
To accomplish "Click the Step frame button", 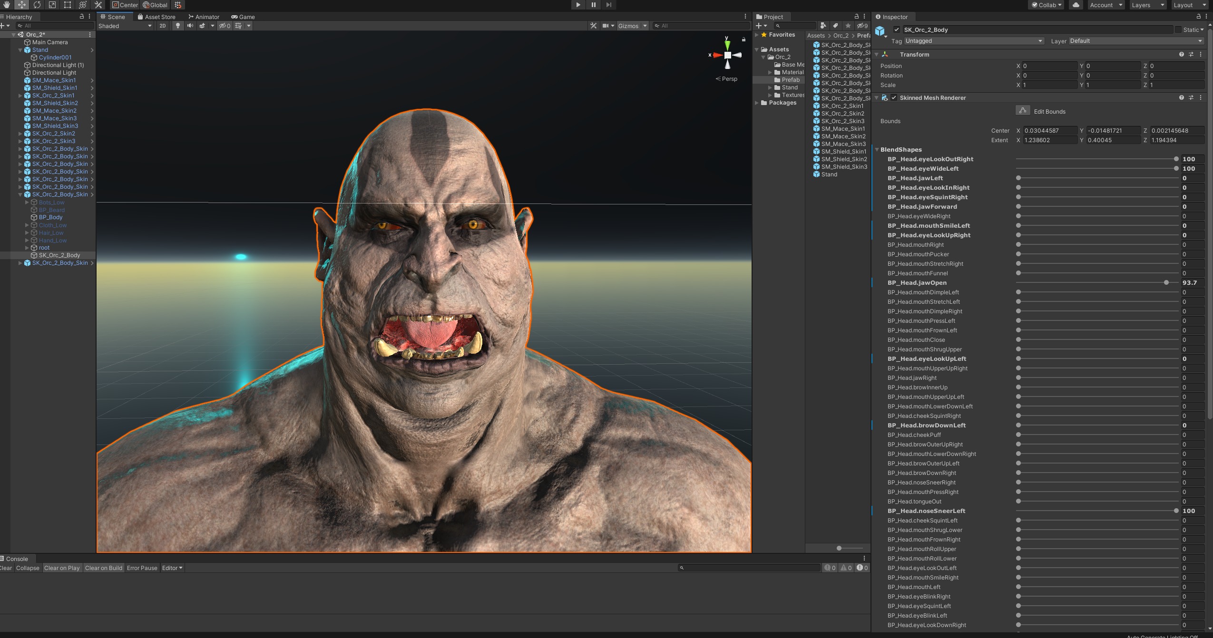I will [608, 5].
